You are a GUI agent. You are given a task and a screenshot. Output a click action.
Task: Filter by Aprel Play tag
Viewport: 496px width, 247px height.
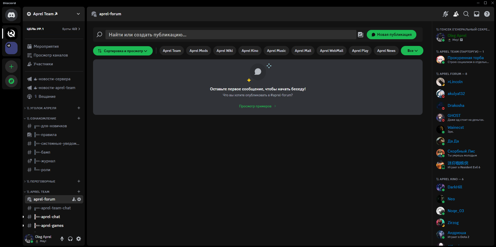coord(360,51)
